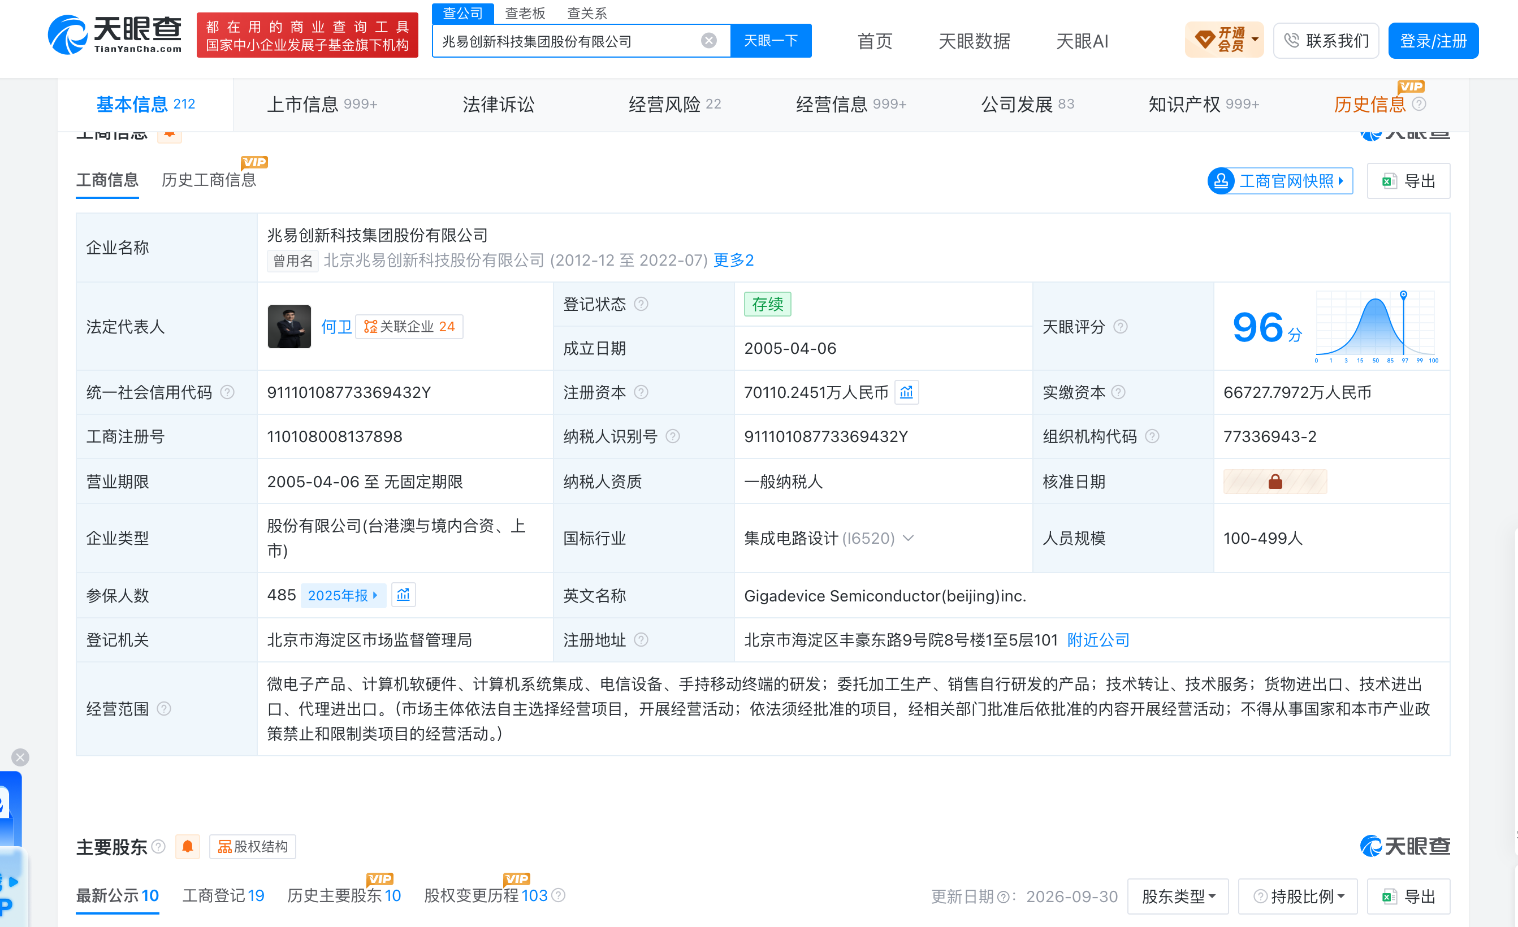Open the 2025年报 annual report
This screenshot has width=1518, height=927.
coord(343,595)
